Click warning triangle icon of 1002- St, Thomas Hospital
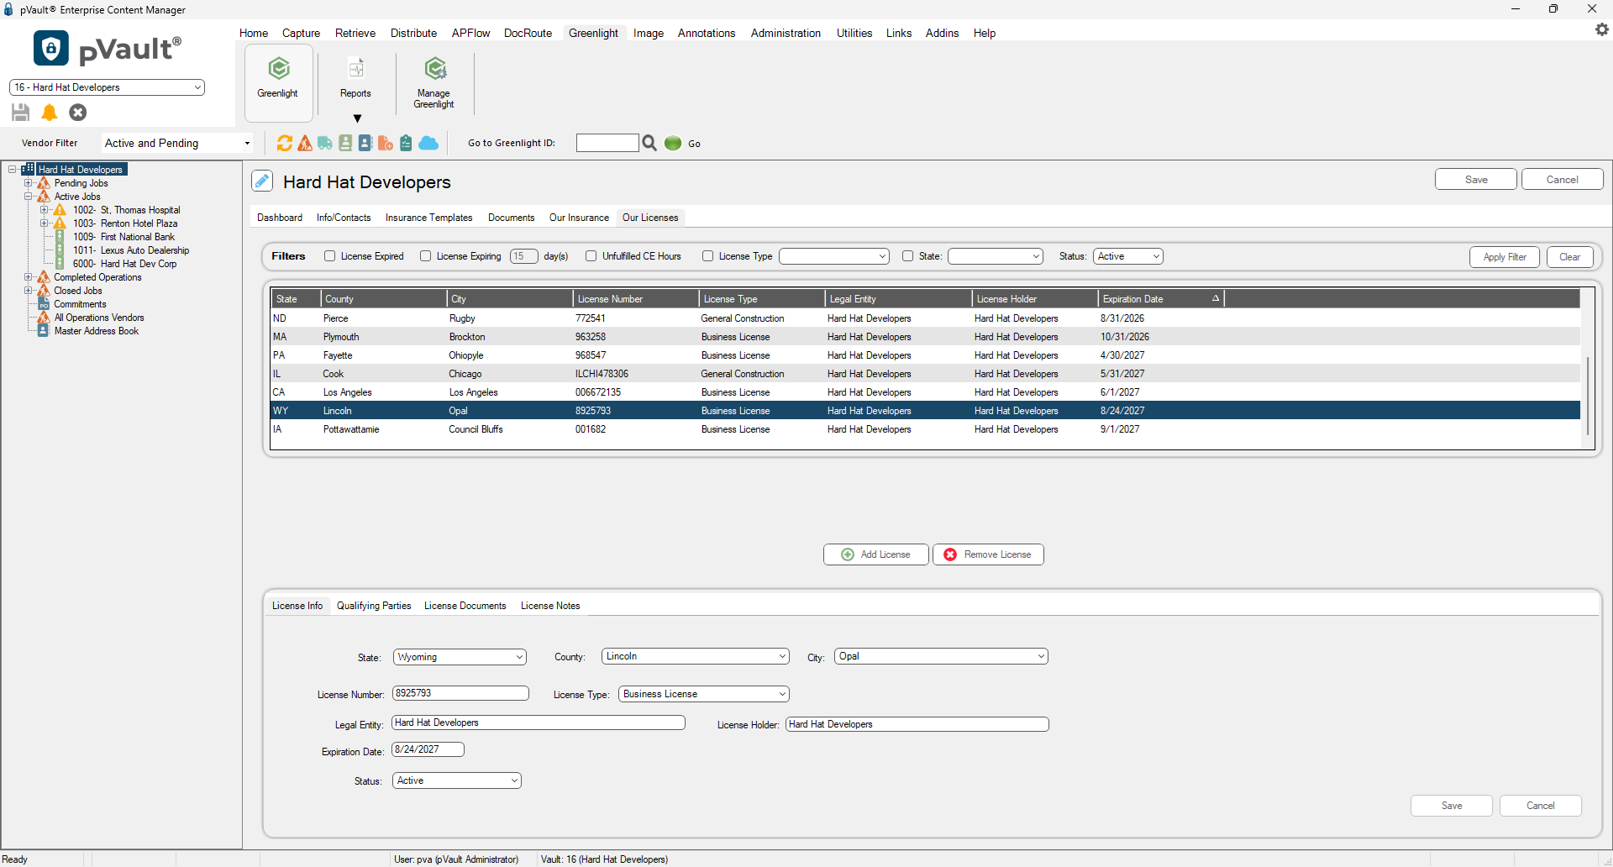This screenshot has height=867, width=1613. (x=60, y=210)
